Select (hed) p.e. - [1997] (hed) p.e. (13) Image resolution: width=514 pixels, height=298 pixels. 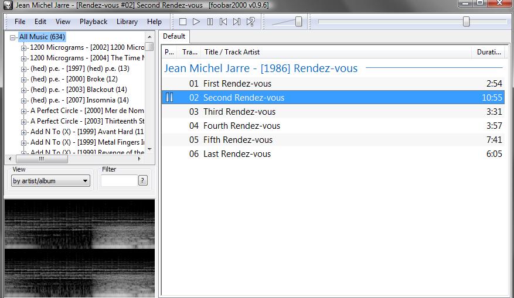point(80,68)
